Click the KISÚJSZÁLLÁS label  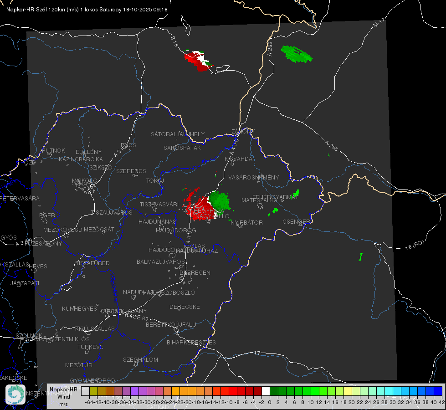[95, 328]
